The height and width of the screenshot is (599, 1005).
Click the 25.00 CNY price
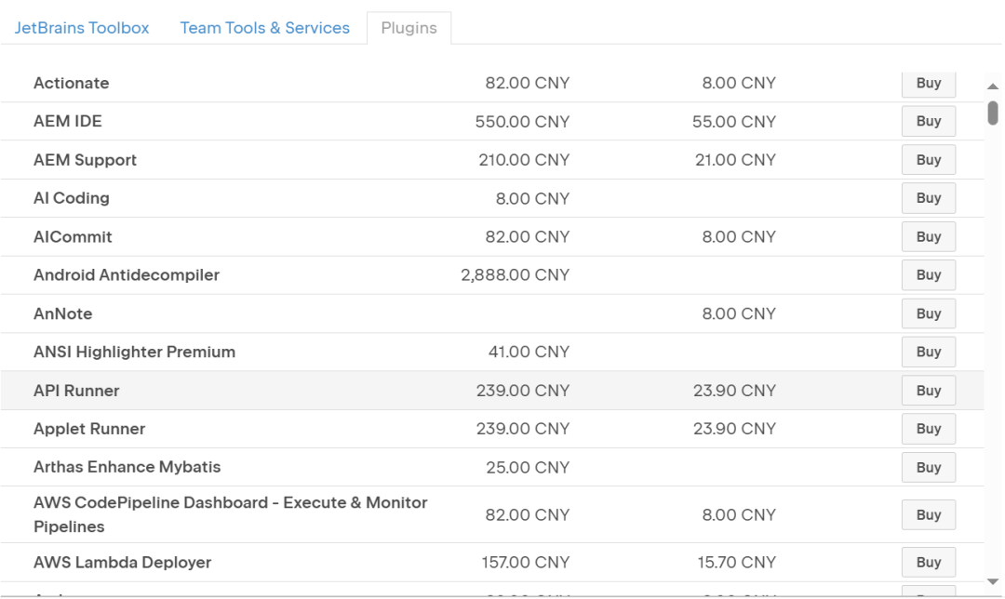pos(528,467)
